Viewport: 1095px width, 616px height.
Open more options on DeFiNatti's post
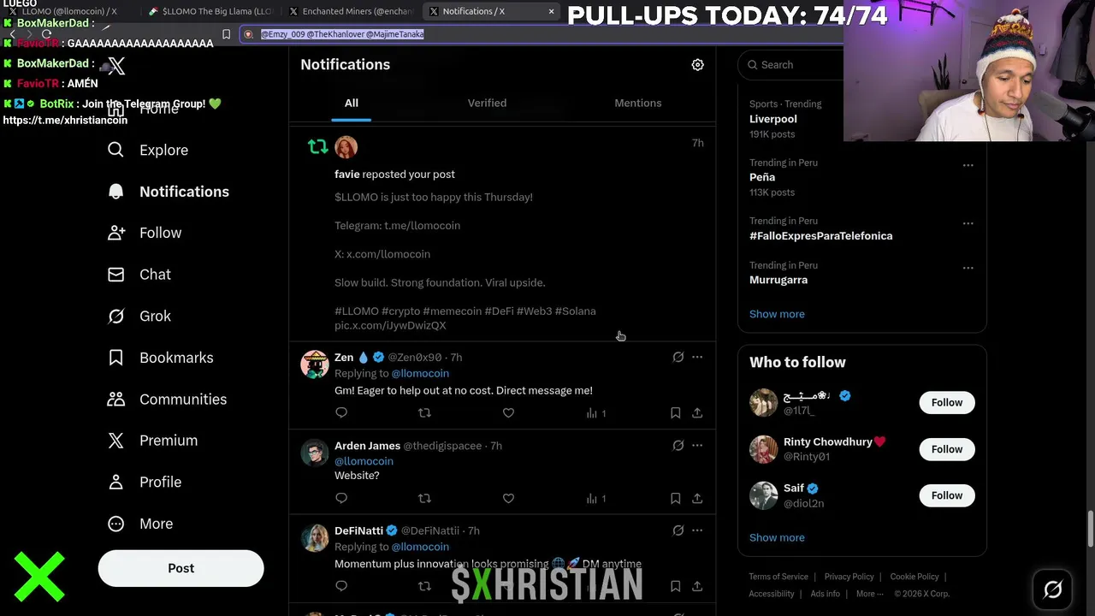pos(697,530)
